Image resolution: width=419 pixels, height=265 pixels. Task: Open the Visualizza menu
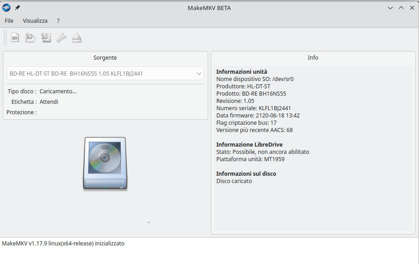(35, 21)
